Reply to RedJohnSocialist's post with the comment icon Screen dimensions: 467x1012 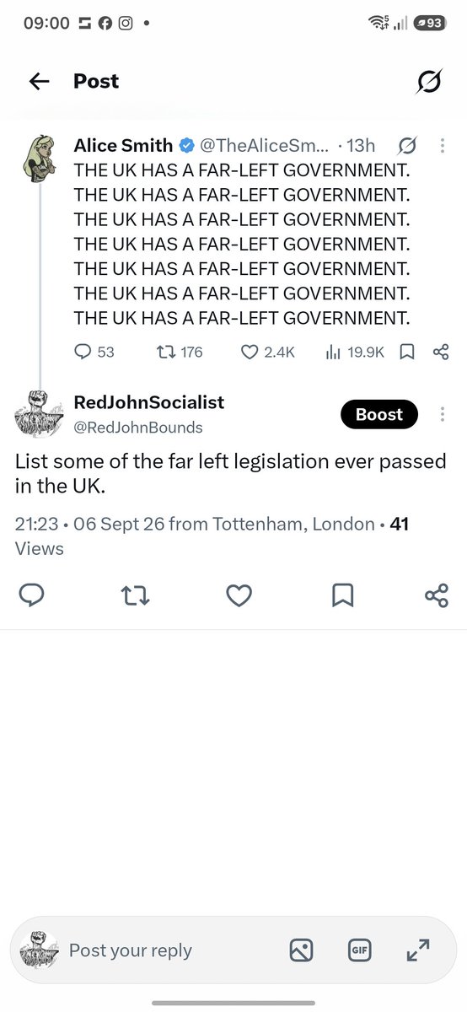[x=31, y=595]
